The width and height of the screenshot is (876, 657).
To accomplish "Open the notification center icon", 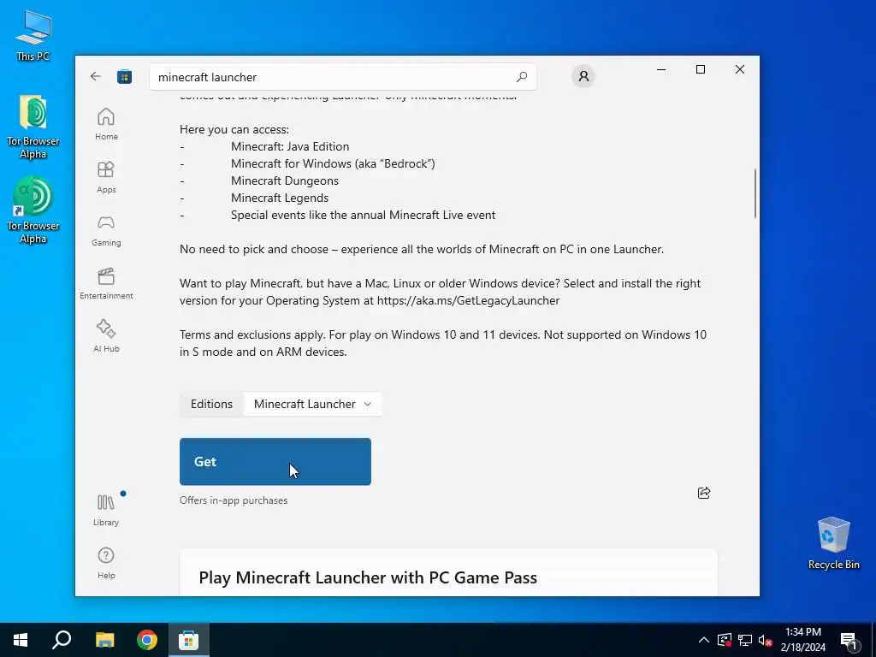I will pos(849,640).
